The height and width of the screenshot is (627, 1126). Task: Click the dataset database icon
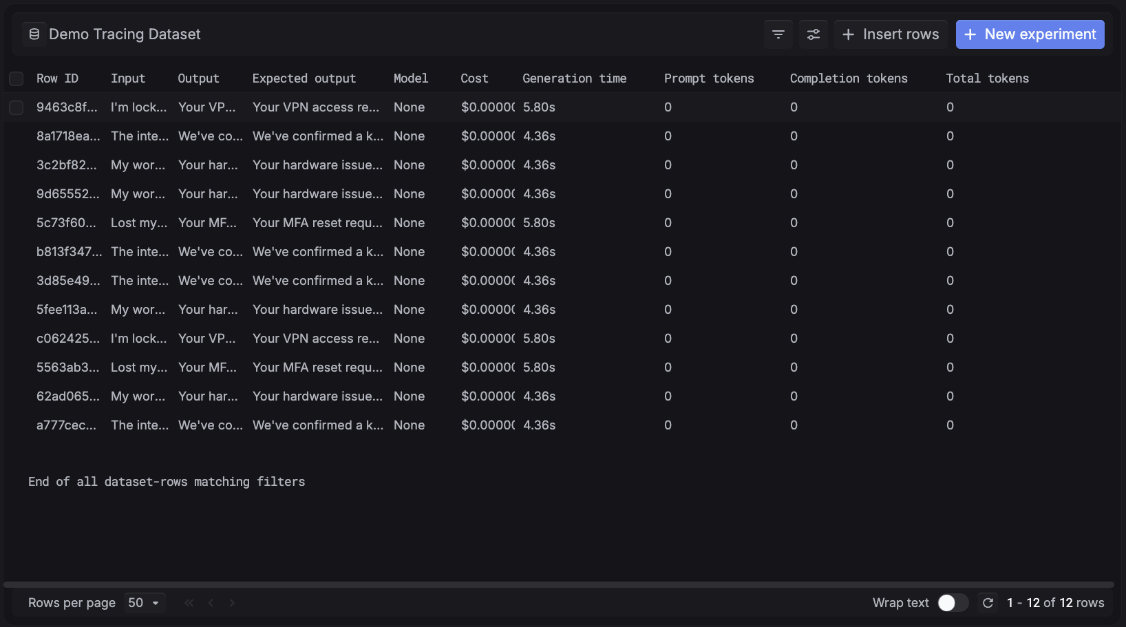tap(34, 34)
